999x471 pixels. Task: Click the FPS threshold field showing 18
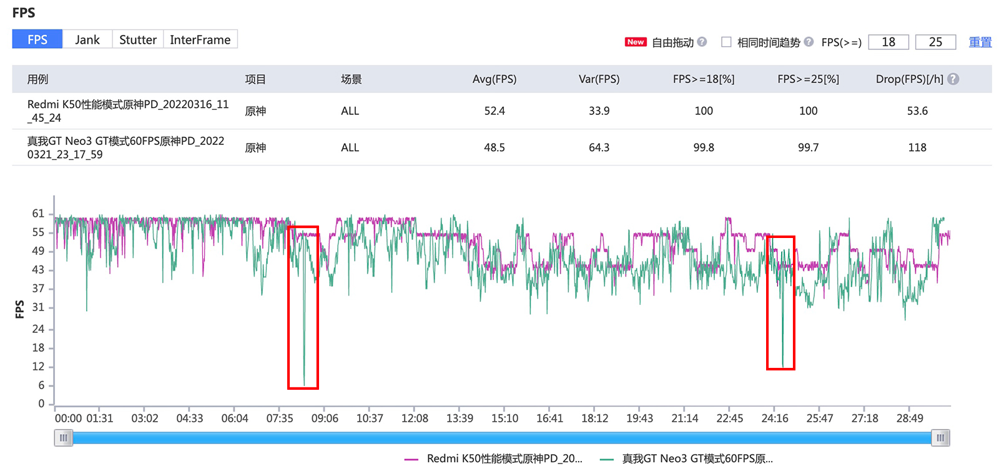click(888, 42)
